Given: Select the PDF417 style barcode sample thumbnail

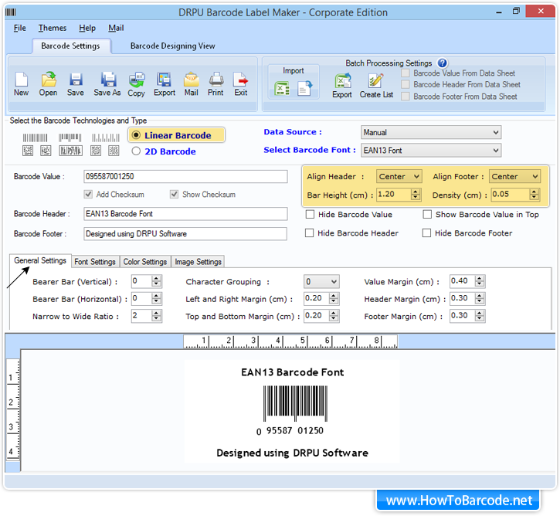Looking at the screenshot, I should pos(71,151).
